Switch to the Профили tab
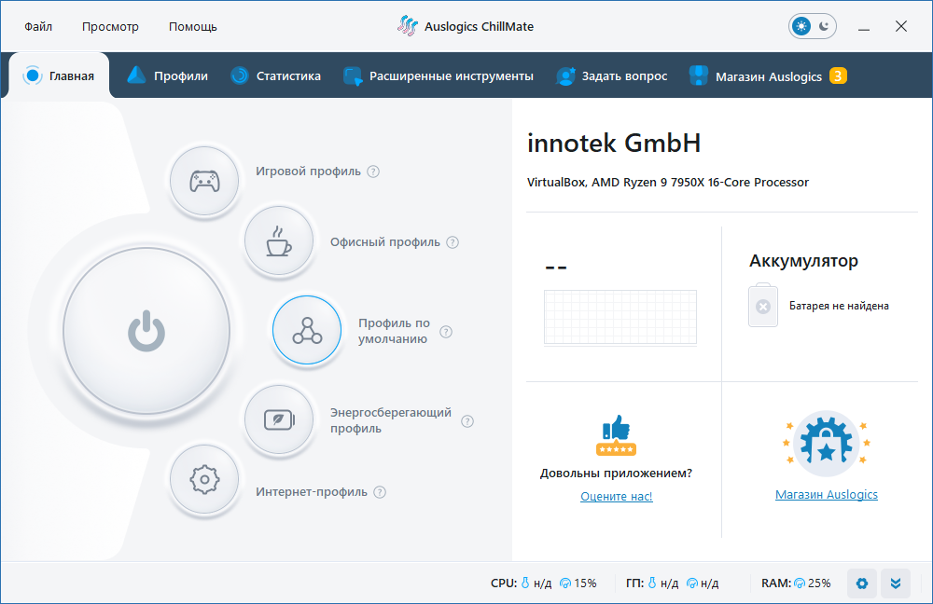933x604 pixels. (x=167, y=75)
